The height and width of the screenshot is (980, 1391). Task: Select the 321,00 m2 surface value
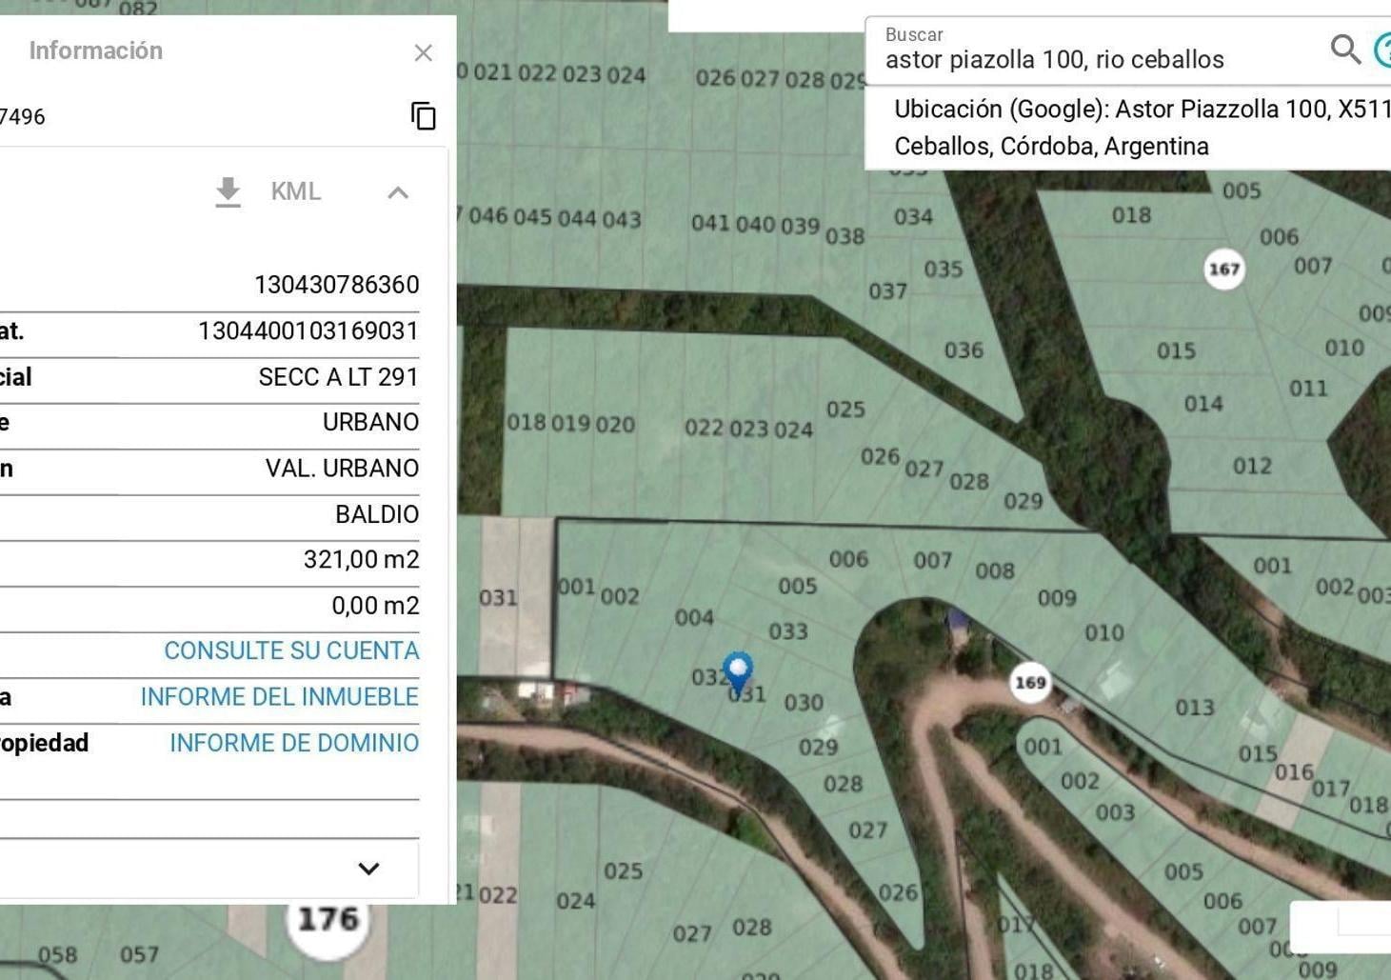pyautogui.click(x=362, y=559)
